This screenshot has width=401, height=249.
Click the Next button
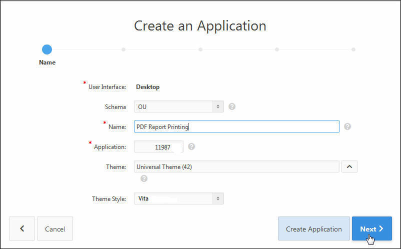click(x=371, y=228)
